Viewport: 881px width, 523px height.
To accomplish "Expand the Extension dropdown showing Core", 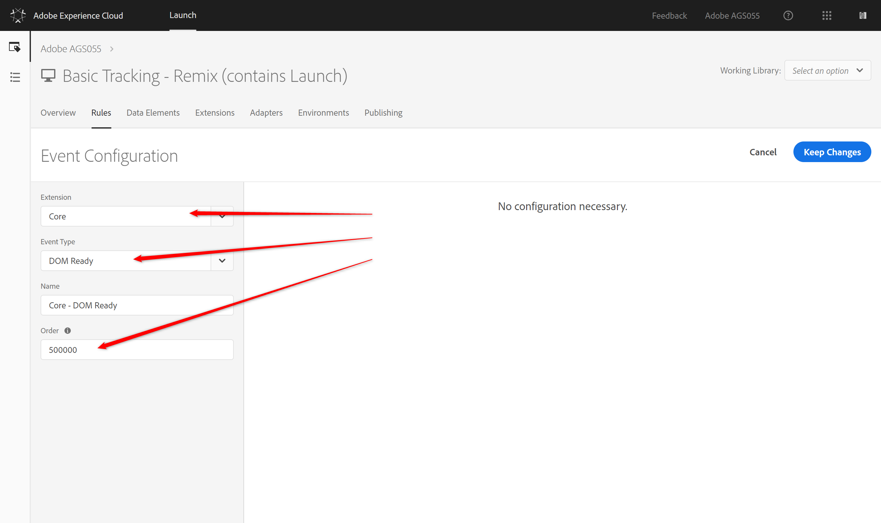I will point(222,217).
